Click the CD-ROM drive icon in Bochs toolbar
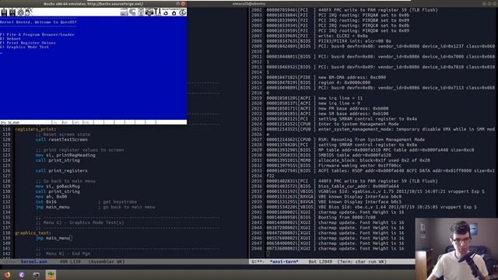This screenshot has height=280, width=498. [x=21, y=12]
